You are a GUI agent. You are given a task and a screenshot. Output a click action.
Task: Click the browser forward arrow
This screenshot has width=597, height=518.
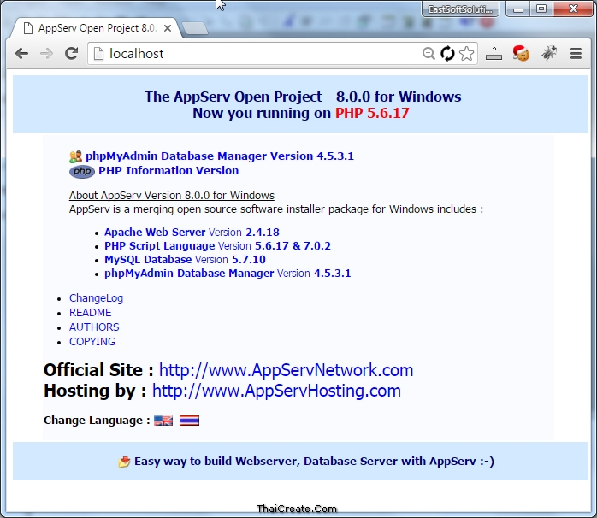pos(46,54)
